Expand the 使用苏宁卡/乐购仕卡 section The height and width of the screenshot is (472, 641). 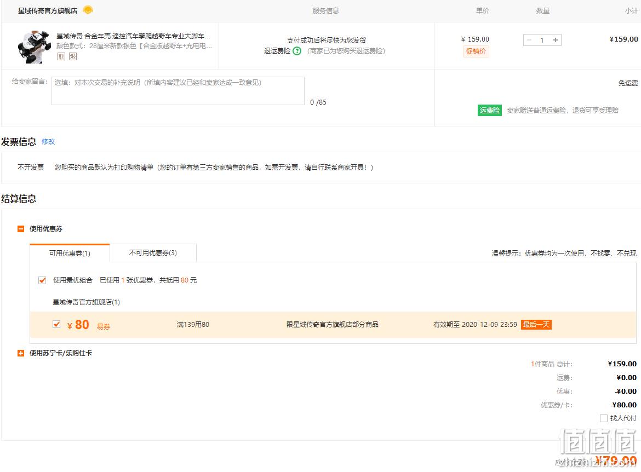pyautogui.click(x=21, y=353)
